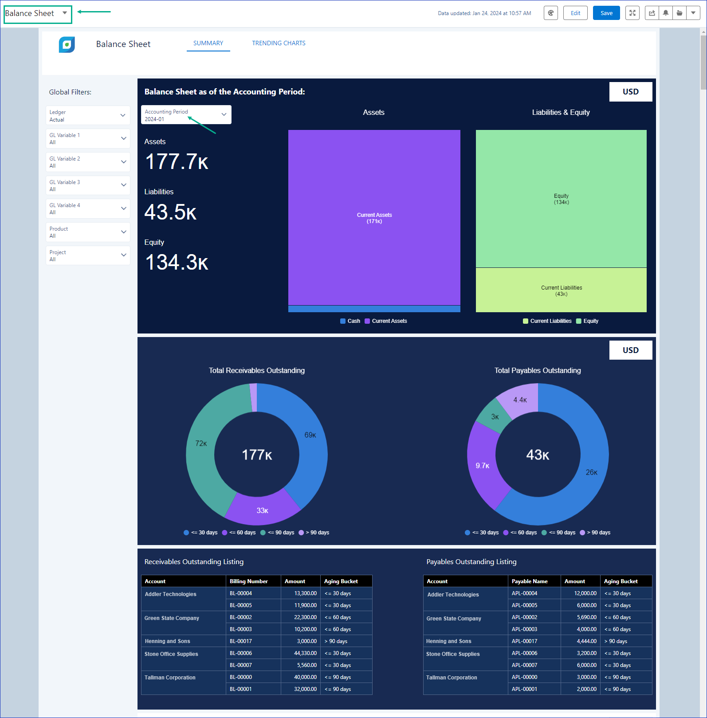
Task: Open the dashboard theme palette icon
Action: (x=550, y=13)
